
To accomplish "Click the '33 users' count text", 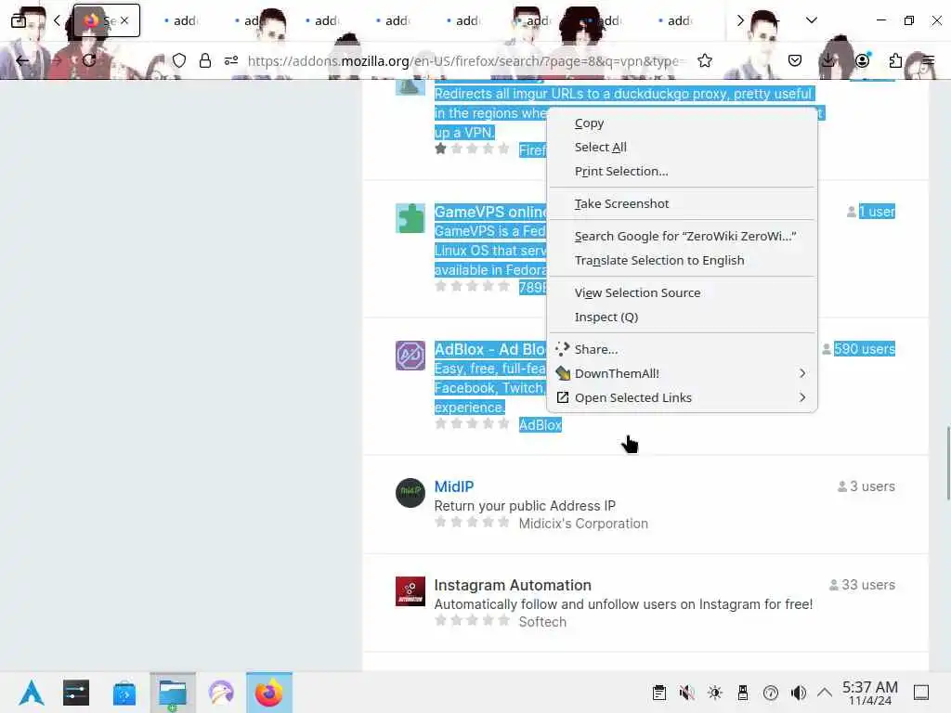I will (x=868, y=585).
